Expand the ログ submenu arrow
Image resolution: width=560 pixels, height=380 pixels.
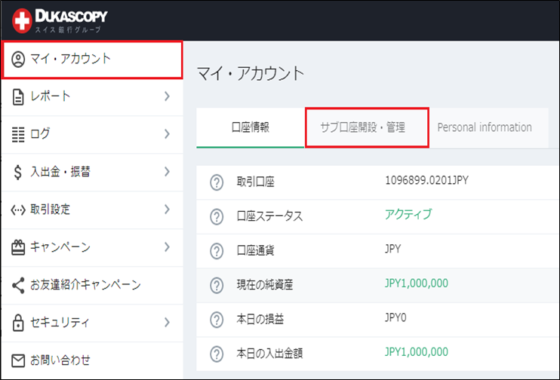[167, 134]
